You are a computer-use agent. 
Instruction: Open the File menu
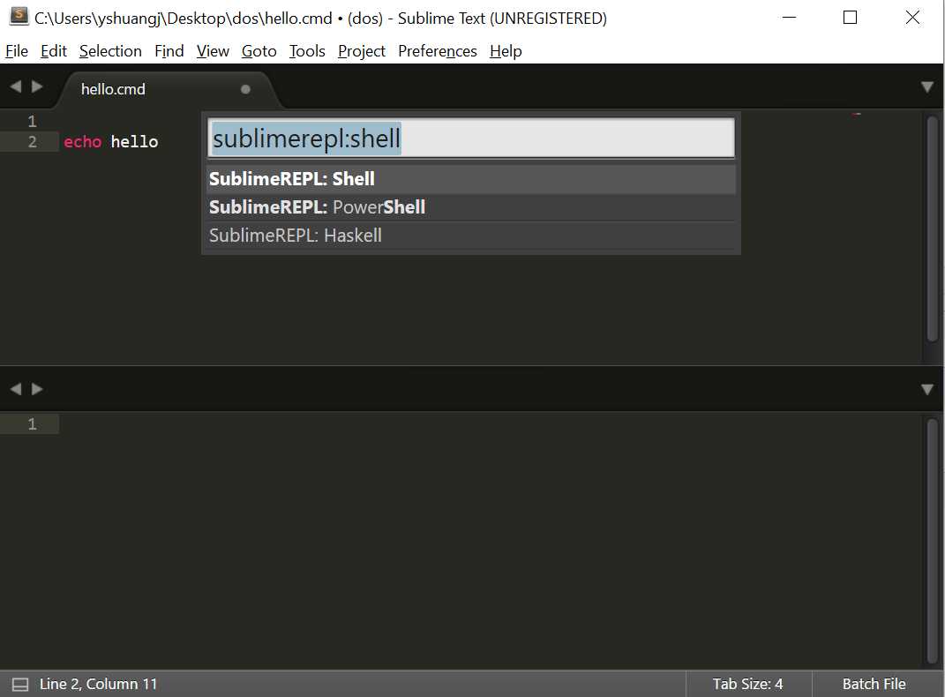[x=17, y=51]
